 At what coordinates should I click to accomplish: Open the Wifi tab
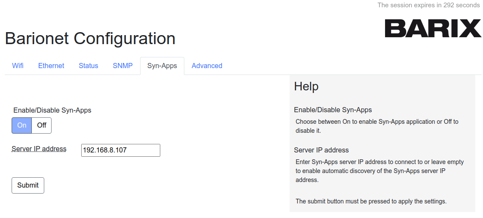tap(18, 66)
